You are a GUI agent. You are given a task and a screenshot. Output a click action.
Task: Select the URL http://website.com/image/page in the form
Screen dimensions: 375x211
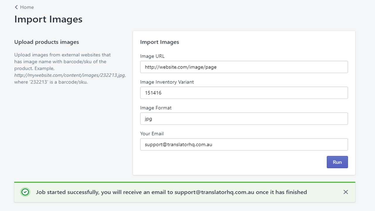tap(180, 67)
